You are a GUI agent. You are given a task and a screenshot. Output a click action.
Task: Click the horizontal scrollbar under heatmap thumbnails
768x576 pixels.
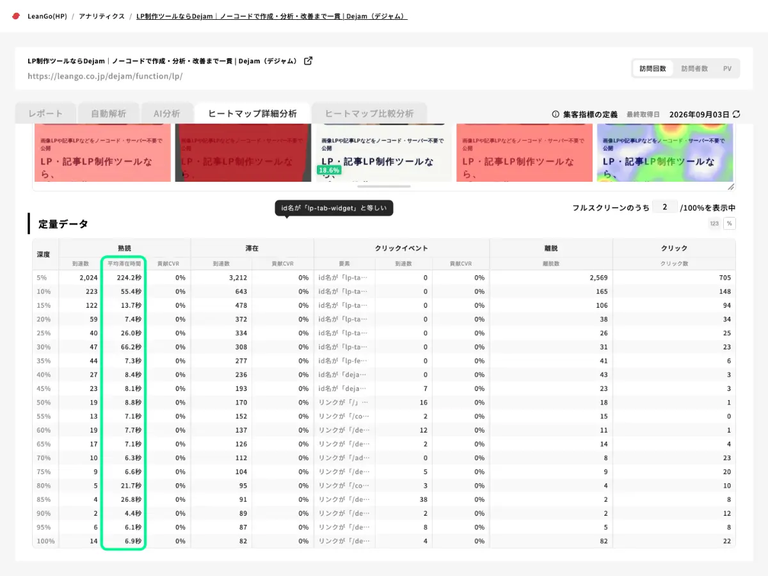tap(384, 186)
